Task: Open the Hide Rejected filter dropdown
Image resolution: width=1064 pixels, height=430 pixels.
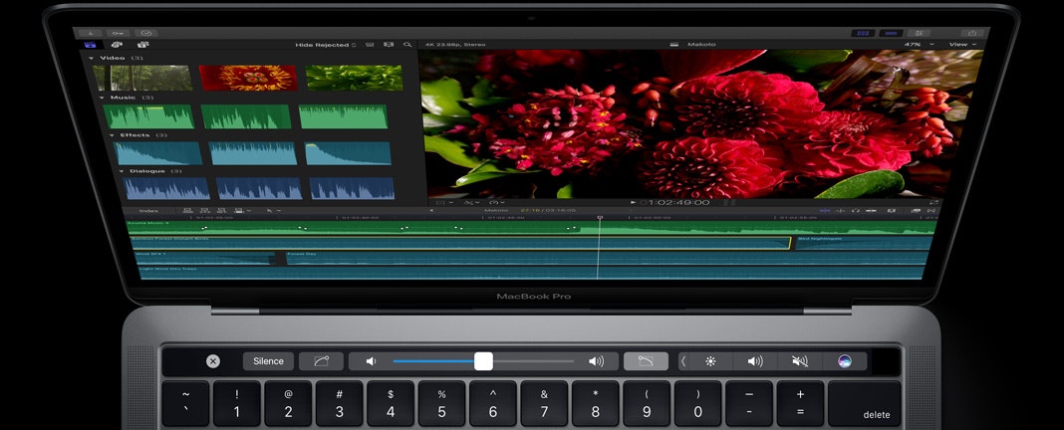Action: click(x=326, y=45)
